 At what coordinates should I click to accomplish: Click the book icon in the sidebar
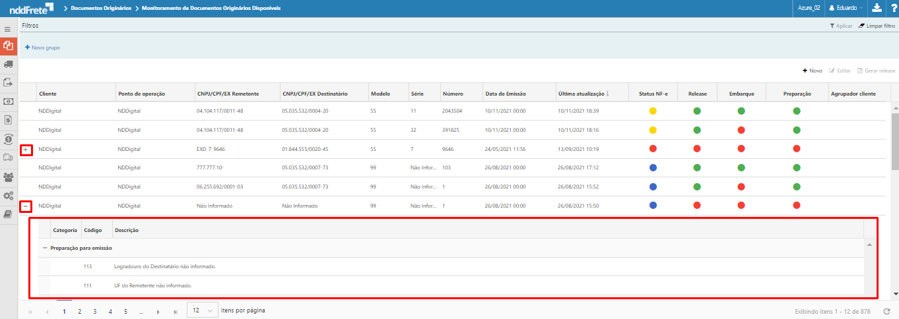tap(8, 214)
